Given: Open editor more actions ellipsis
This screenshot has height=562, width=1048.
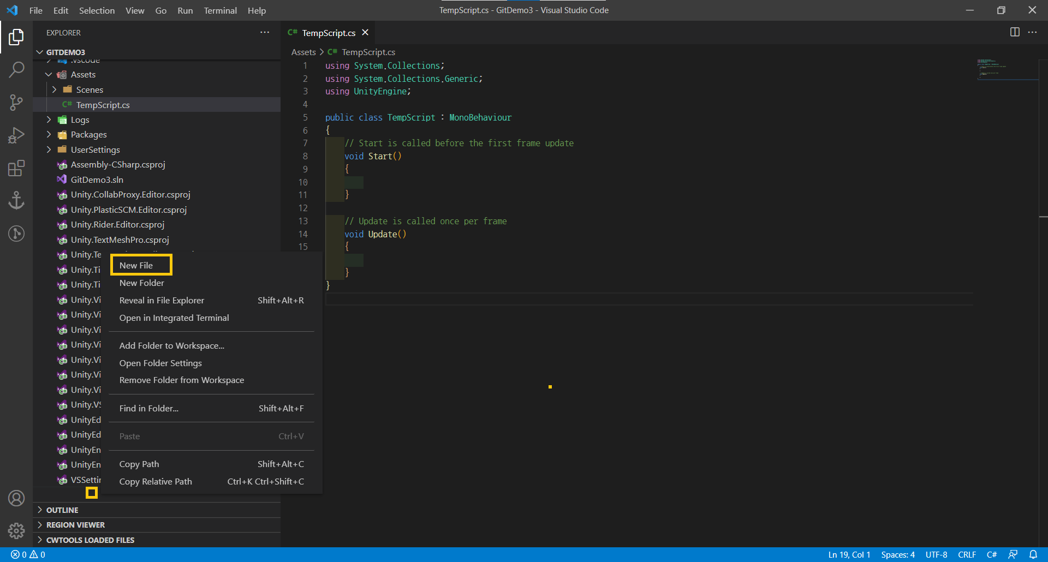Looking at the screenshot, I should pyautogui.click(x=1032, y=32).
